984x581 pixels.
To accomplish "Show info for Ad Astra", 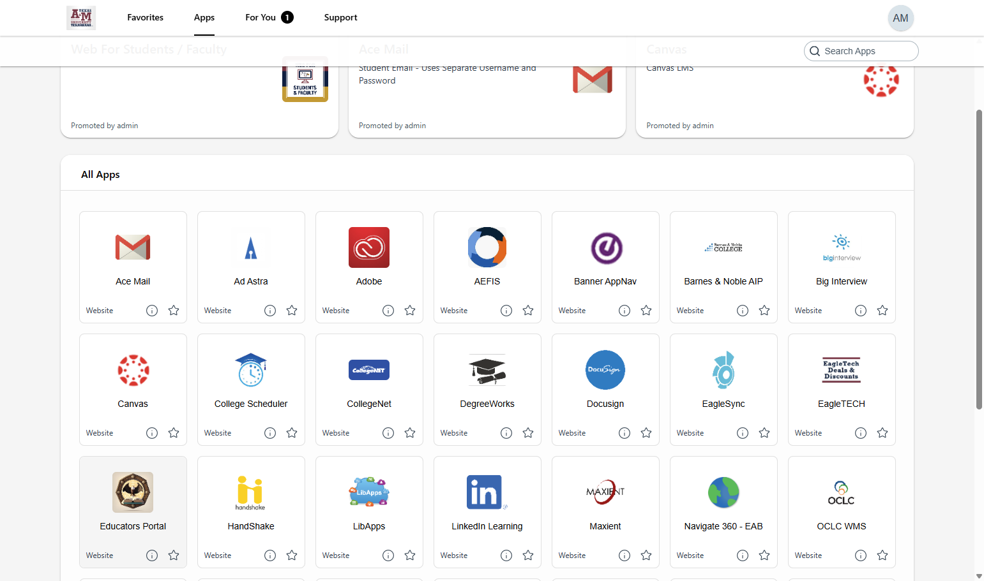I will pos(270,311).
